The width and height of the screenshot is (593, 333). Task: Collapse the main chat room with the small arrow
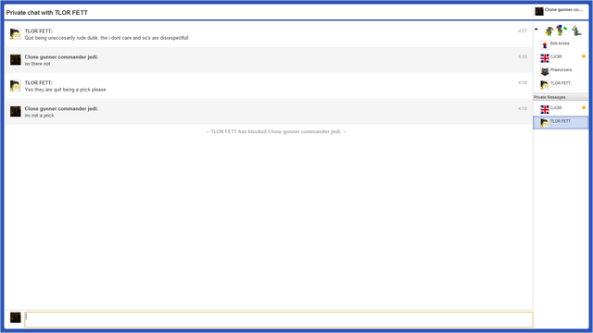[536, 30]
